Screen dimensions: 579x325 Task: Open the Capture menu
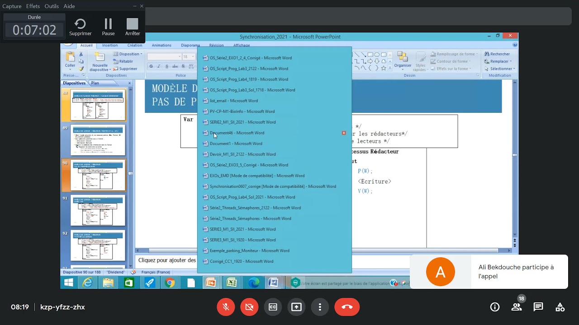click(x=12, y=6)
